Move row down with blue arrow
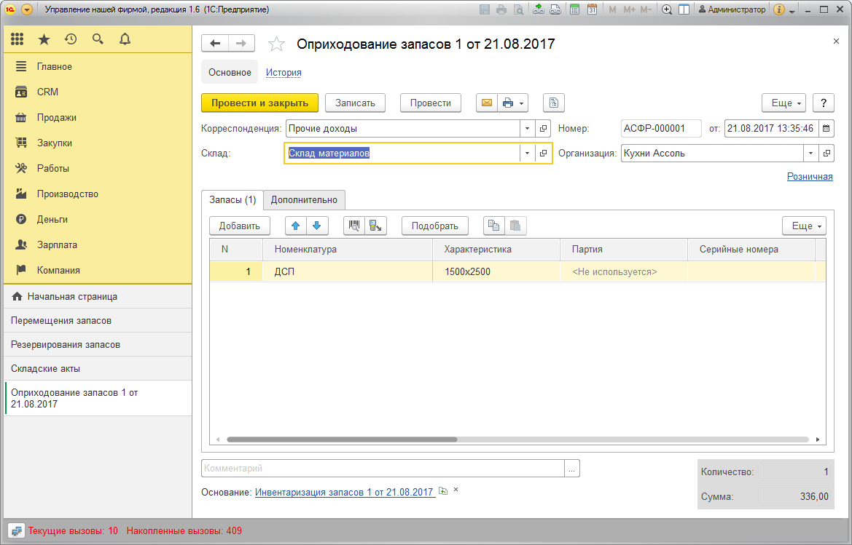Screen dimensions: 852x545 click(317, 226)
